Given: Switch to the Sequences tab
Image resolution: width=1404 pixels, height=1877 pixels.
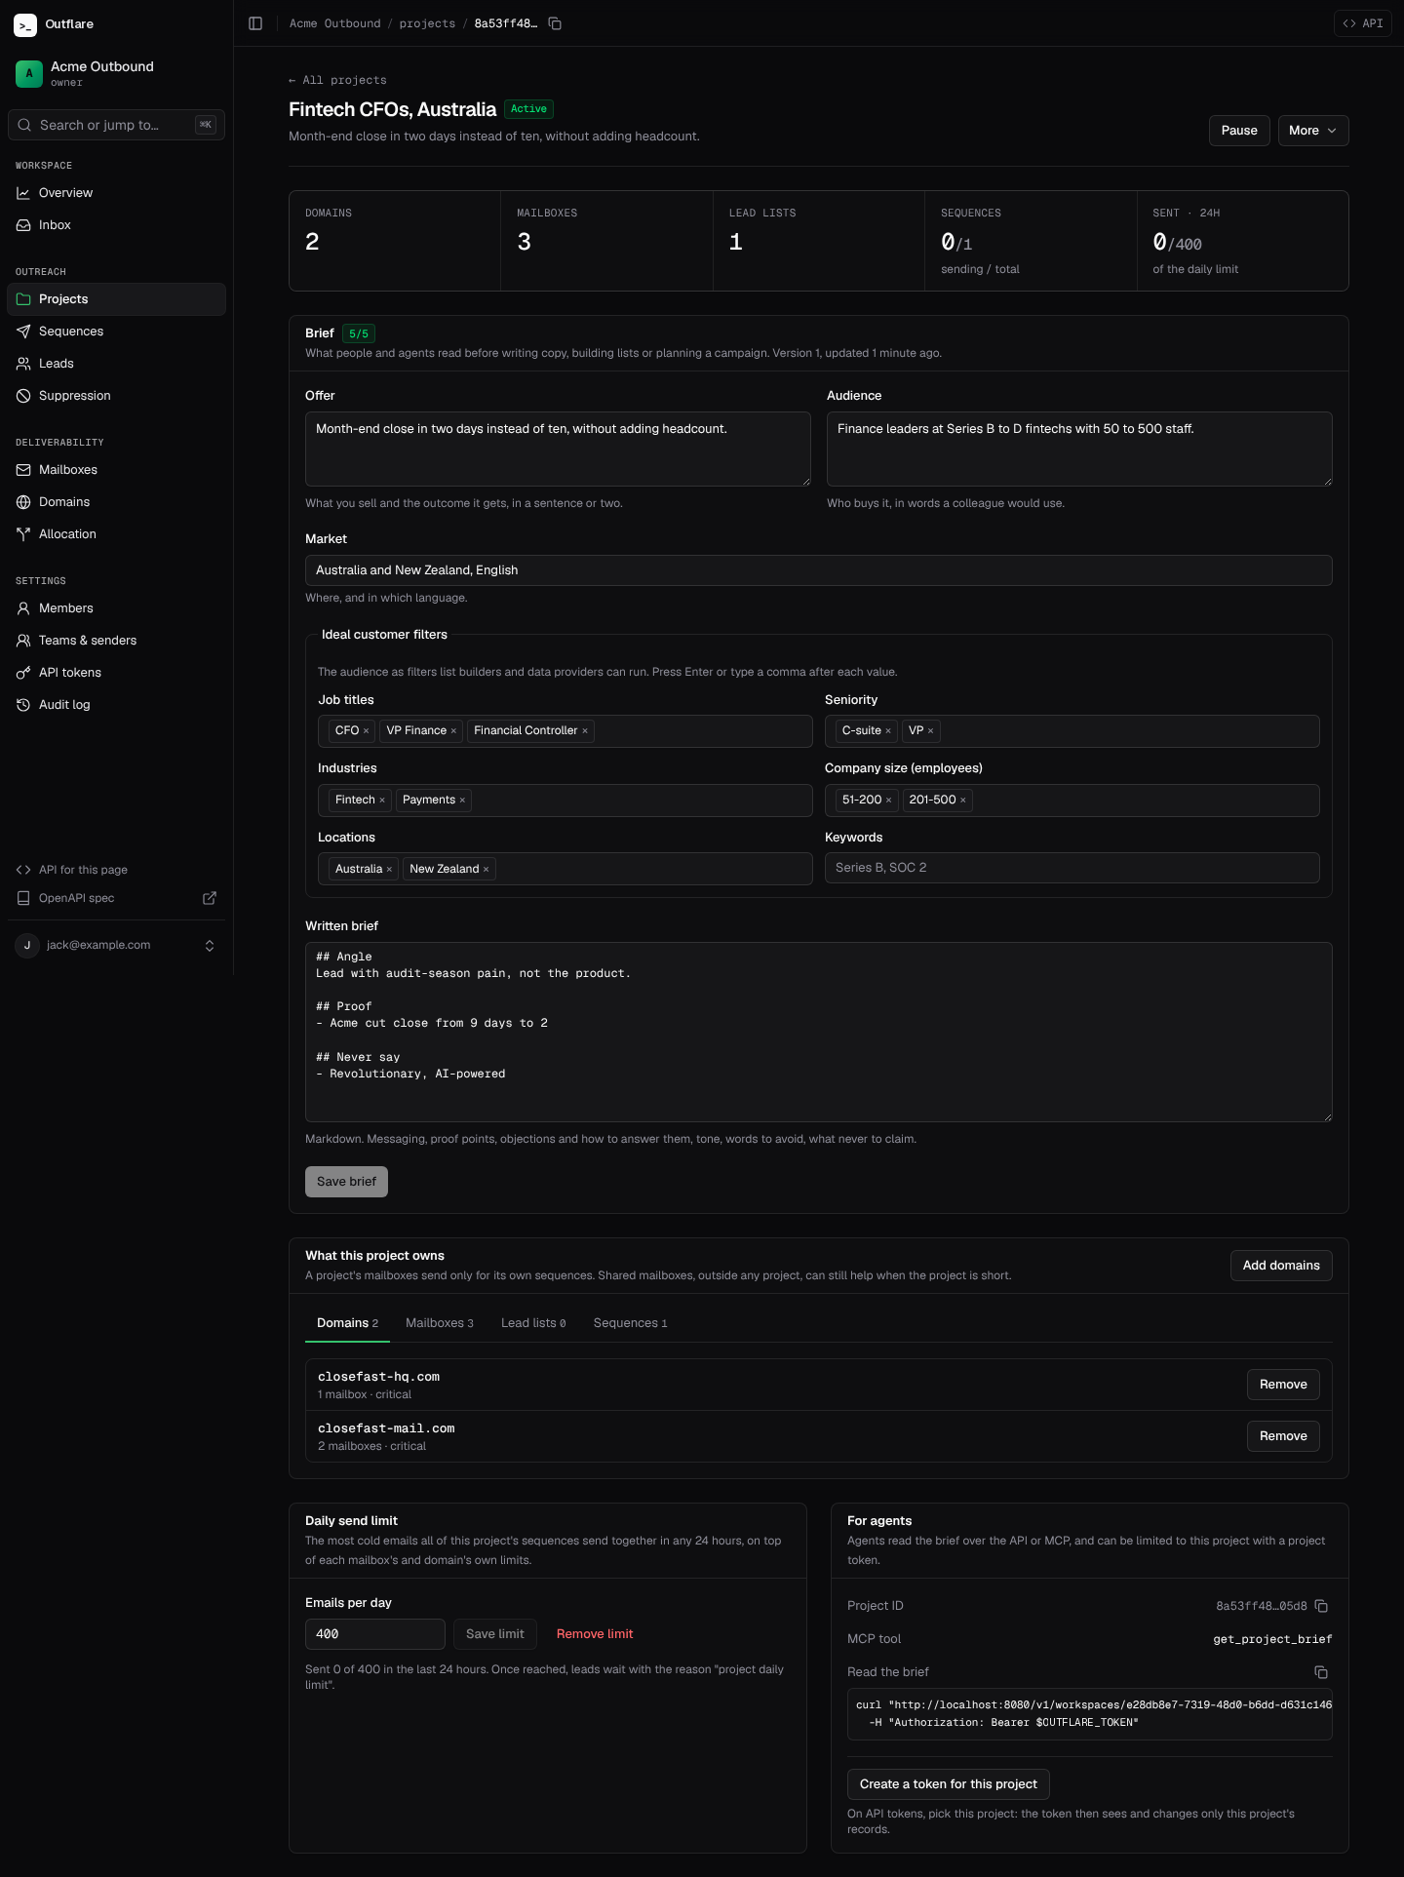Looking at the screenshot, I should pos(630,1323).
